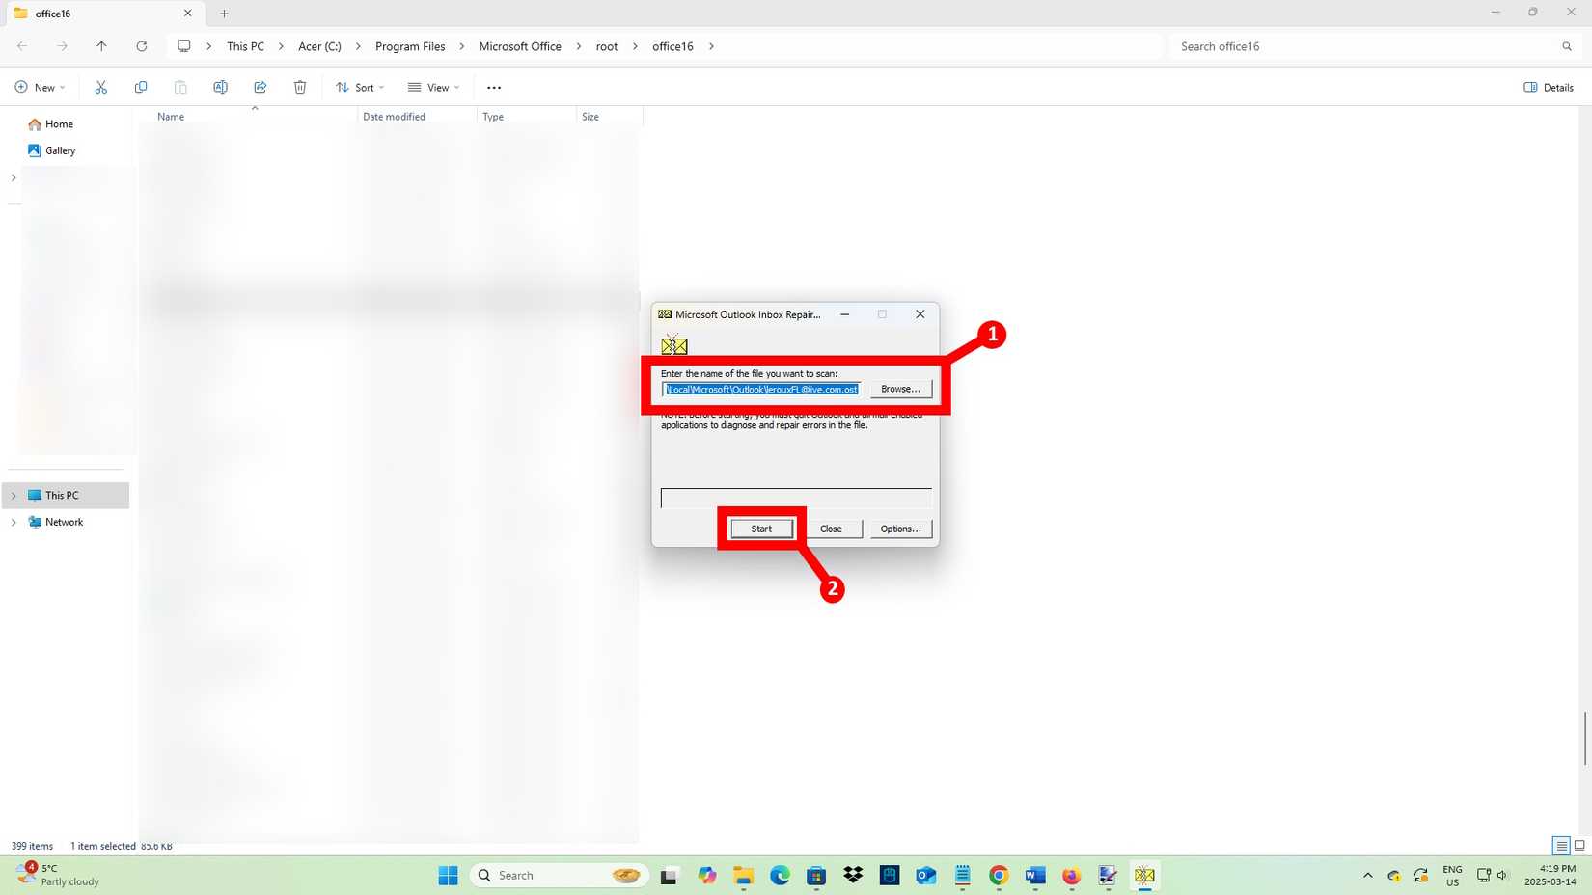Start scanning the Outlook data file
Screen dimensions: 1592x895
pyautogui.click(x=760, y=529)
